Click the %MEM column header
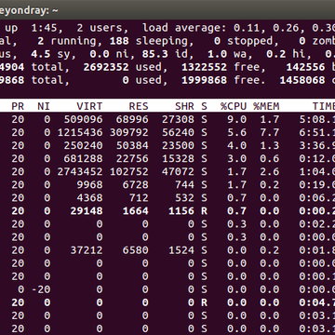This screenshot has height=335, width=335. (x=266, y=106)
